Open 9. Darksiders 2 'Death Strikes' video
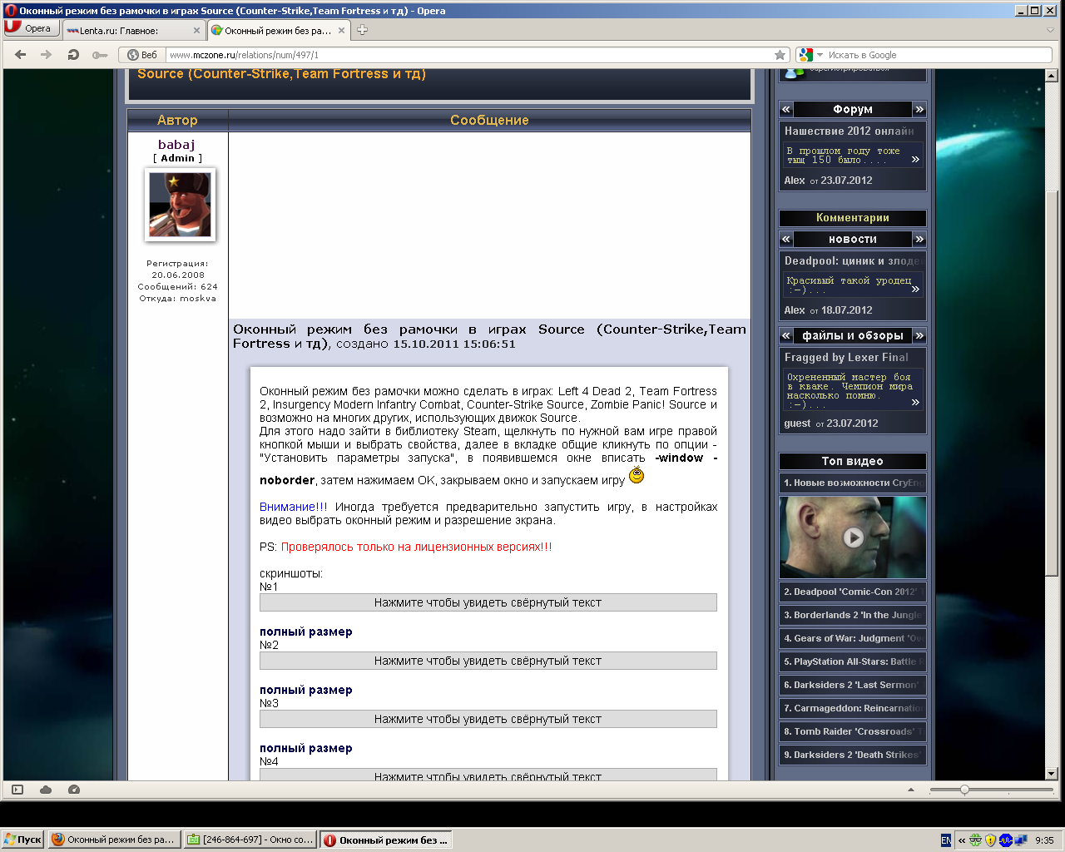Image resolution: width=1065 pixels, height=852 pixels. [x=853, y=755]
